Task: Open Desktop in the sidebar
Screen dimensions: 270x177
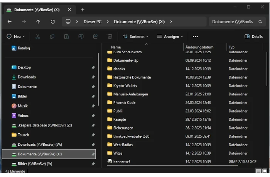Action: [x=21, y=68]
